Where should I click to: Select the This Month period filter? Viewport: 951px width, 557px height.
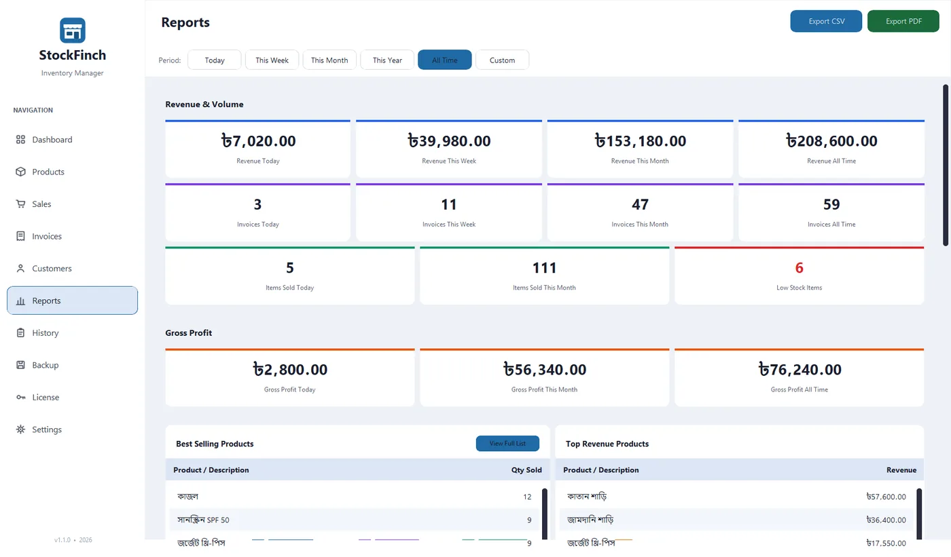329,60
